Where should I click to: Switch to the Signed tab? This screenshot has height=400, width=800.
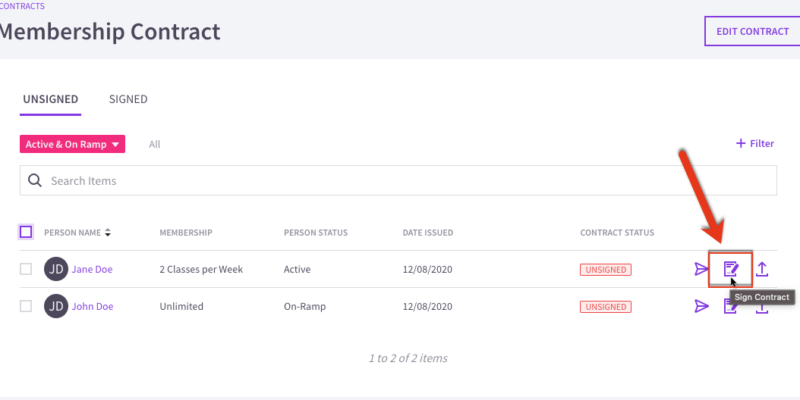point(128,98)
